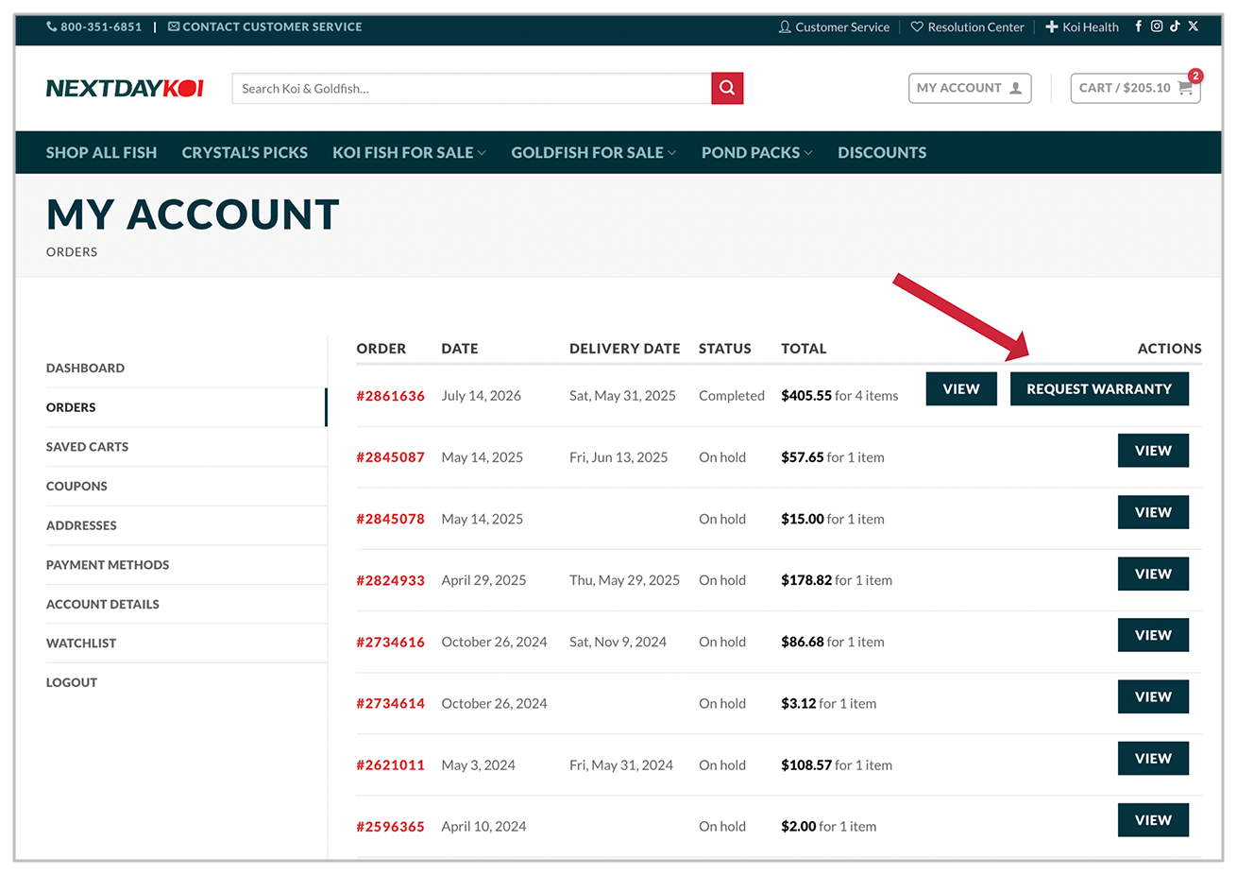The width and height of the screenshot is (1237, 875).
Task: Click delivery date Sat, Nov 9, 2024
Action: click(x=618, y=642)
